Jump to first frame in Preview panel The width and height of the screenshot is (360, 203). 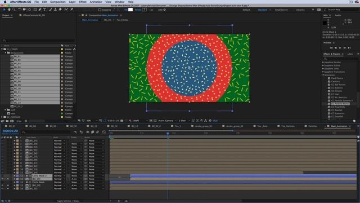point(331,47)
